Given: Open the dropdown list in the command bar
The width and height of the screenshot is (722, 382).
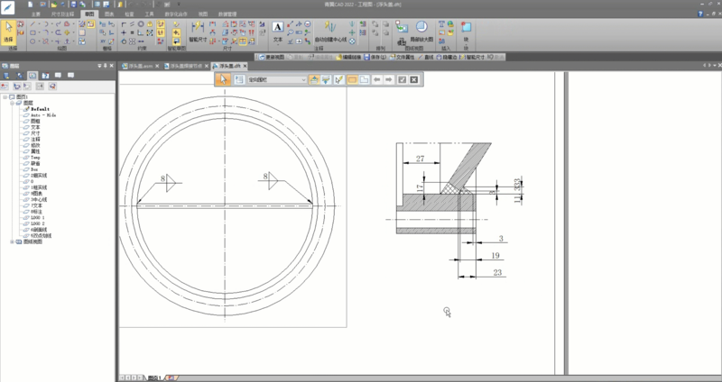Looking at the screenshot, I should coord(303,79).
